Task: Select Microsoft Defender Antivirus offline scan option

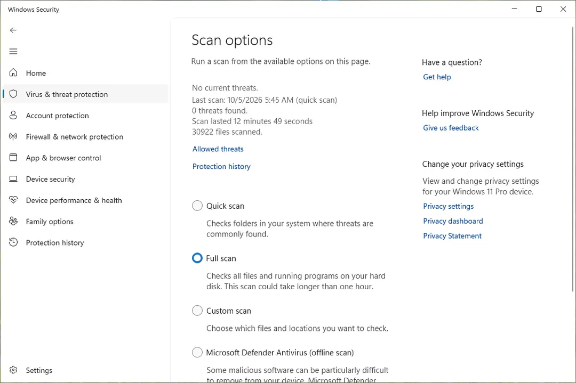Action: (x=197, y=353)
